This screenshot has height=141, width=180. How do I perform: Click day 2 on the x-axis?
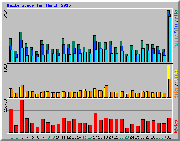click(x=17, y=137)
